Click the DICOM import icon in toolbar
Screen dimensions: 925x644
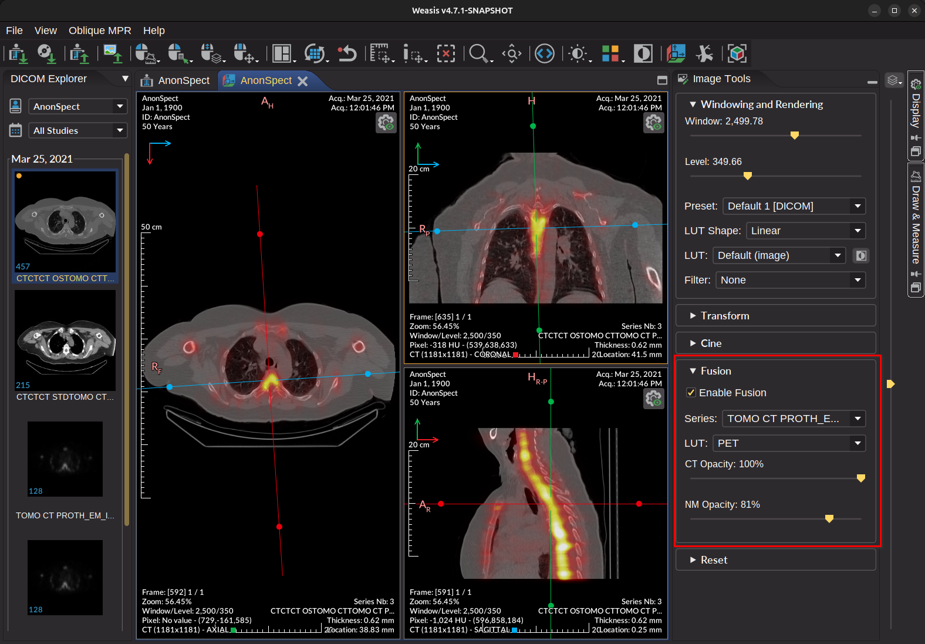(18, 54)
